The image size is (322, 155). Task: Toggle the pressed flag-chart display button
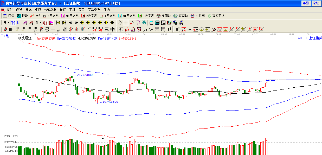[x=51, y=23]
